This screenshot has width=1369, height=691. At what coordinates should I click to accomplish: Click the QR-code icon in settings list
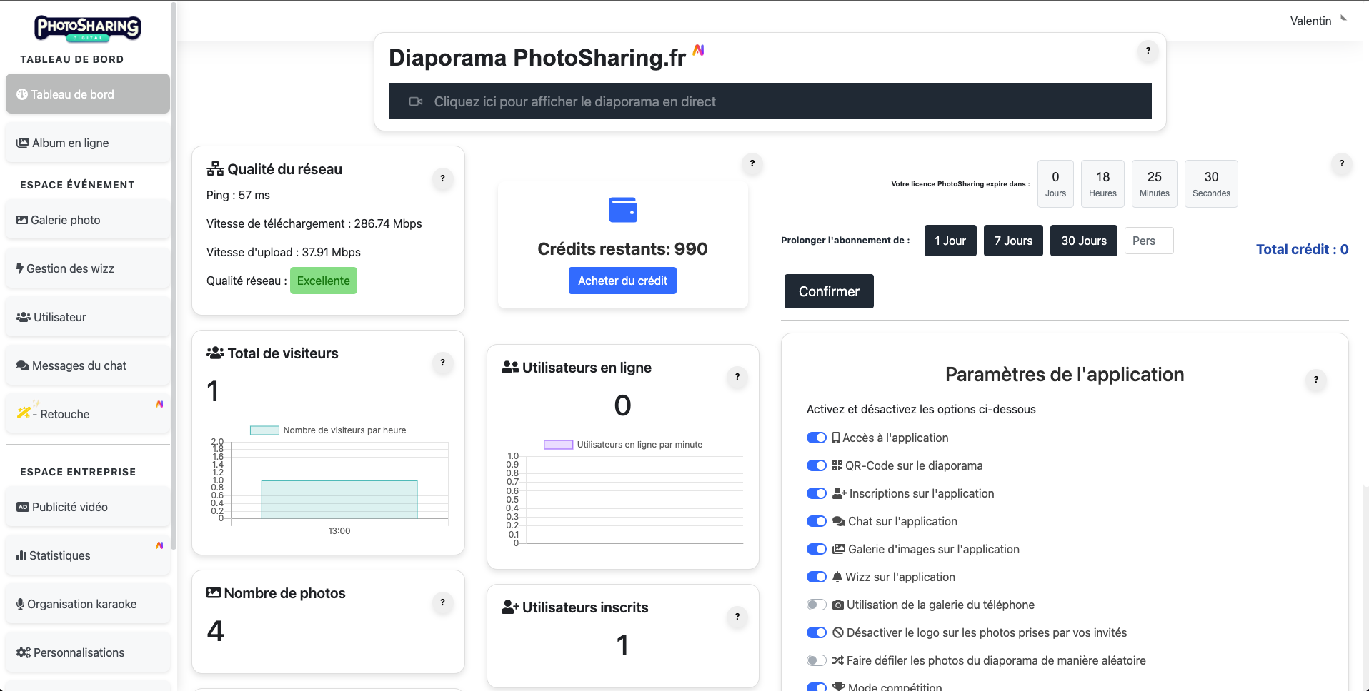(x=837, y=465)
